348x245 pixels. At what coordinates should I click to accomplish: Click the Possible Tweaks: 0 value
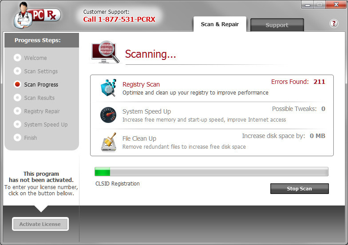(298, 109)
